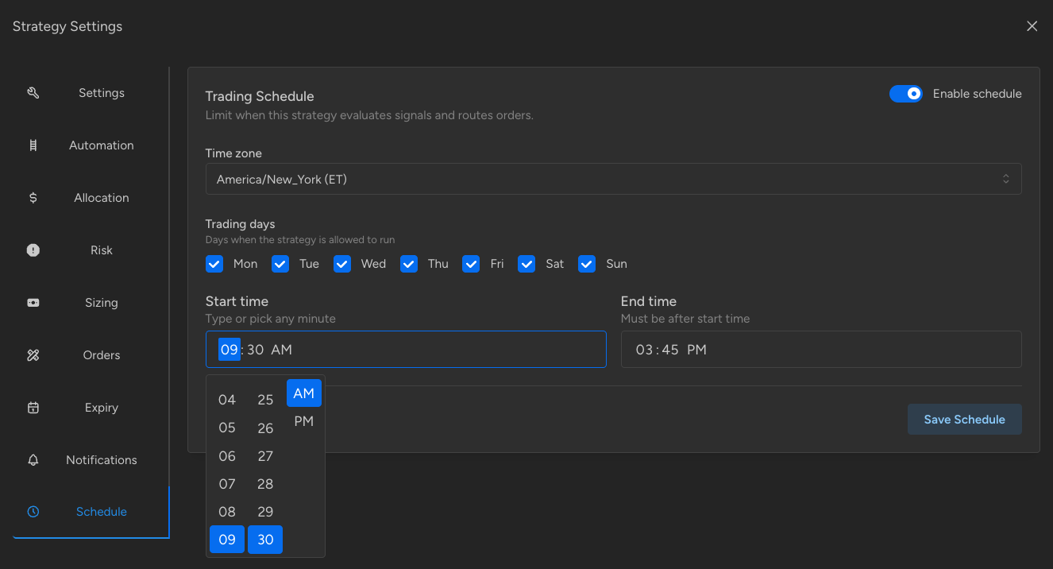Click the dollar icon beside Allocation
Image resolution: width=1053 pixels, height=569 pixels.
tap(33, 198)
